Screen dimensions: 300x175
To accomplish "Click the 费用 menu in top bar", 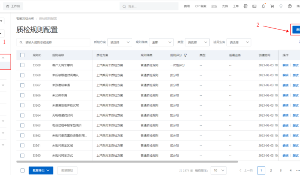I will pos(187,6).
